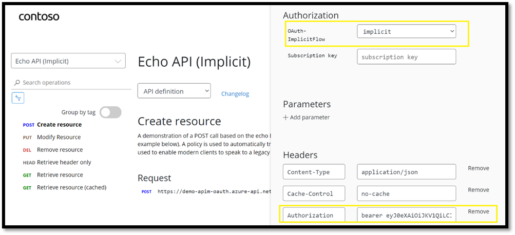Remove the Cache-Control header
Image resolution: width=515 pixels, height=235 pixels.
click(478, 190)
